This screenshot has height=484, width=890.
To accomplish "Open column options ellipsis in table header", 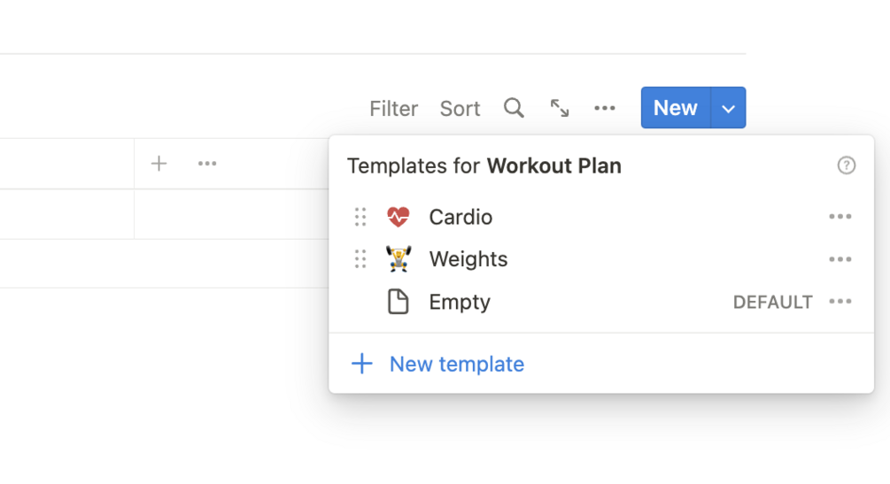I will click(x=207, y=164).
